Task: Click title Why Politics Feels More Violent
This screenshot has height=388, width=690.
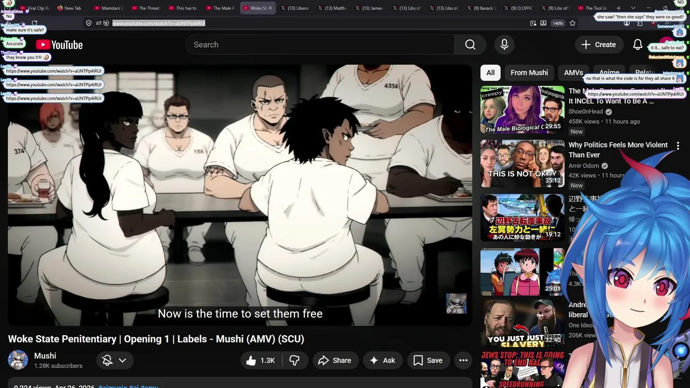Action: (618, 150)
